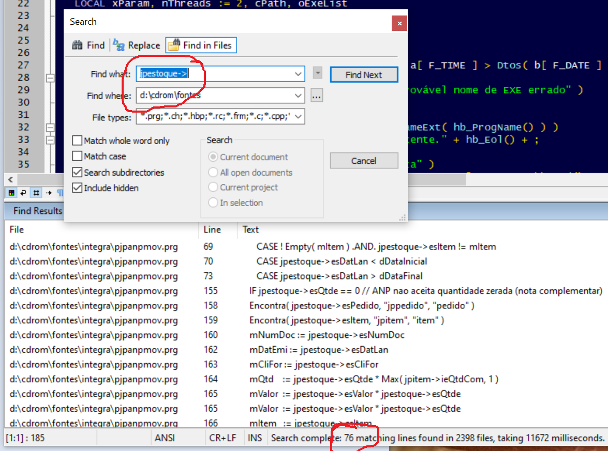Screen dimensions: 608x451
Task: Browse for folder with the ellipsis button
Action: coord(316,95)
